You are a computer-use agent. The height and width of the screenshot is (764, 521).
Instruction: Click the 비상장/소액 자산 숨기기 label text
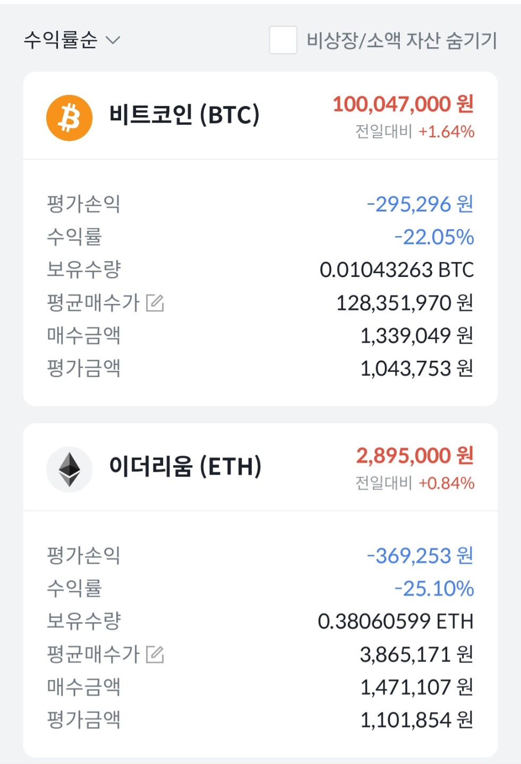[x=402, y=40]
